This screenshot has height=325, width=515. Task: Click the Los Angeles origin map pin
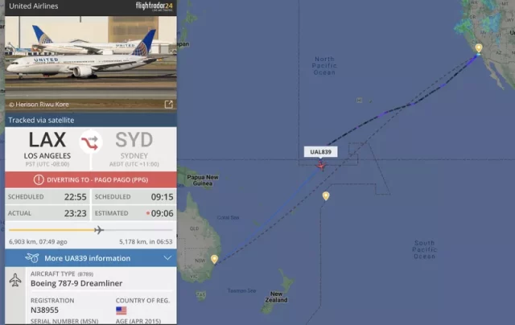479,48
